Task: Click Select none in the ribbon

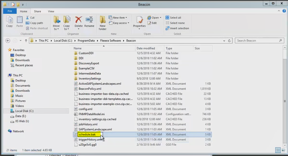Action: [175, 23]
